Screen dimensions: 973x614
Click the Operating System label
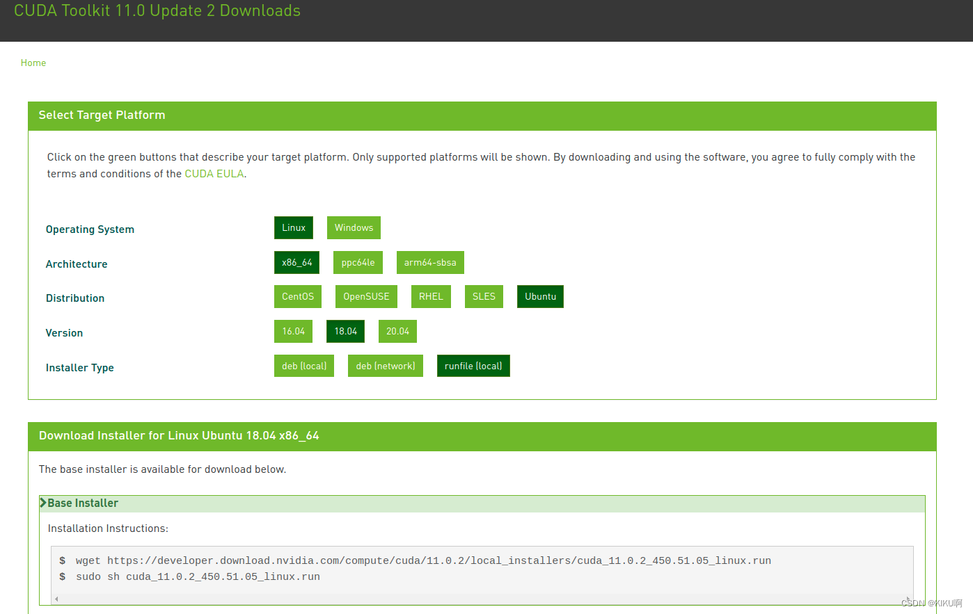(90, 229)
